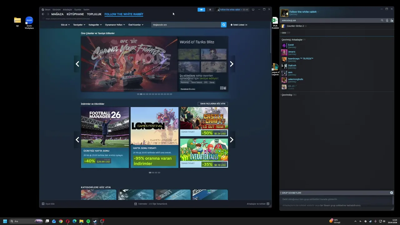Screen dimensions: 400x225
Task: Show next featured game with right arrow
Action: point(232,64)
